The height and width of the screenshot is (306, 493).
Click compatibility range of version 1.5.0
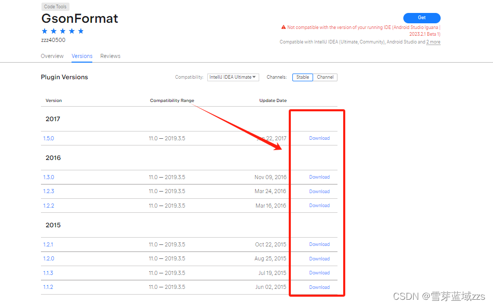[x=167, y=138]
